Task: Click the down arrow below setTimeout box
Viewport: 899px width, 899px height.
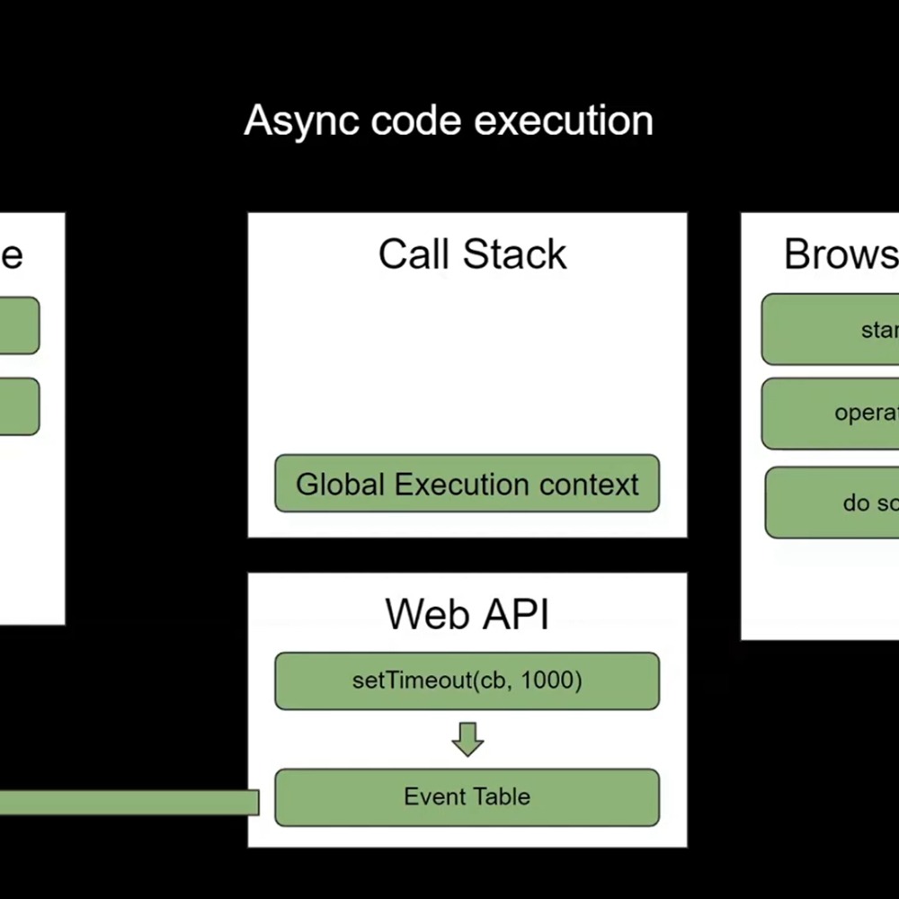Action: coord(467,739)
